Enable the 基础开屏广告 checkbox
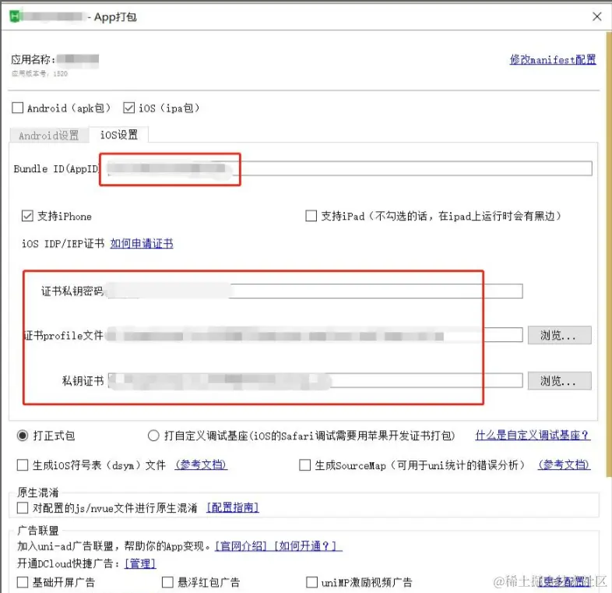 [x=23, y=582]
